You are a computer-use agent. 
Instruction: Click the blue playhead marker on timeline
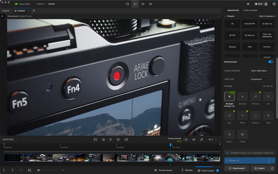[x=171, y=145]
